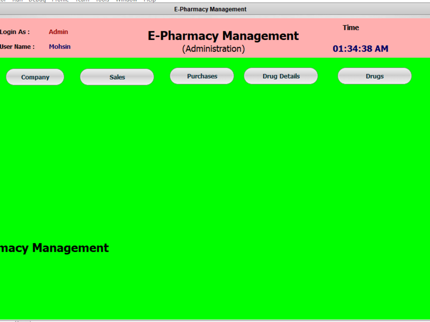Open the Team menu
The image size is (430, 322).
82,1
